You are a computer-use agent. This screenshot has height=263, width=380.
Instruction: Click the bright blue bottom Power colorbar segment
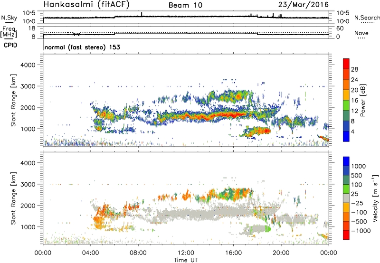(x=346, y=136)
